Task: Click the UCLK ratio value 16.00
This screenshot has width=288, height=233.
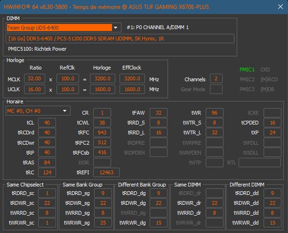Action: point(37,89)
